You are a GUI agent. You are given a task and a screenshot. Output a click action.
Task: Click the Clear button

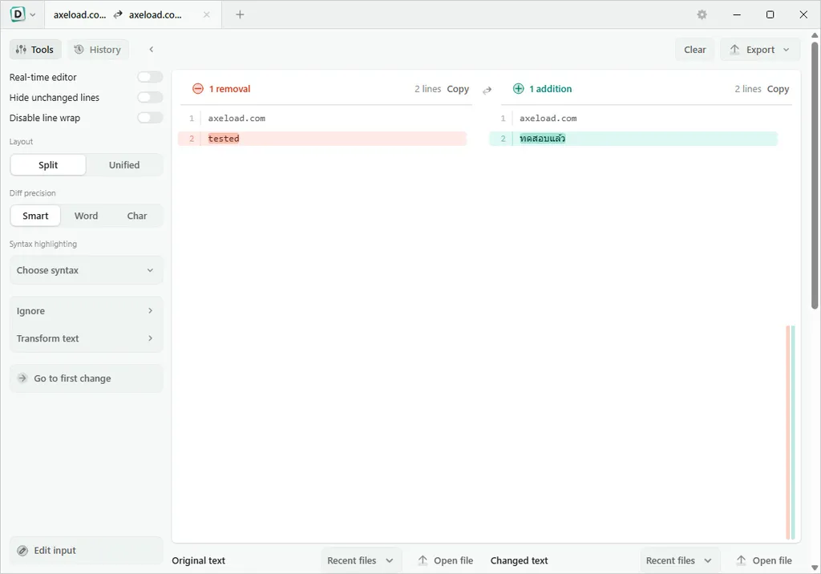tap(695, 49)
